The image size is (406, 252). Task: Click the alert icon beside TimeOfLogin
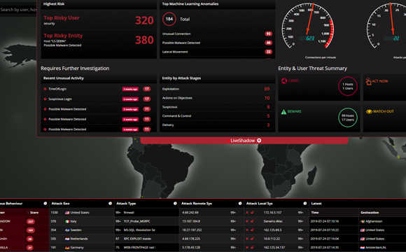[45, 89]
